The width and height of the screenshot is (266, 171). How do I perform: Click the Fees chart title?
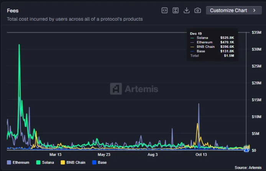(x=13, y=11)
